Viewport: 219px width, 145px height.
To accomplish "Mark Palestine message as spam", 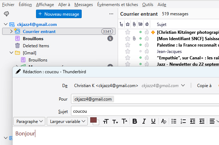I will 147,45.
